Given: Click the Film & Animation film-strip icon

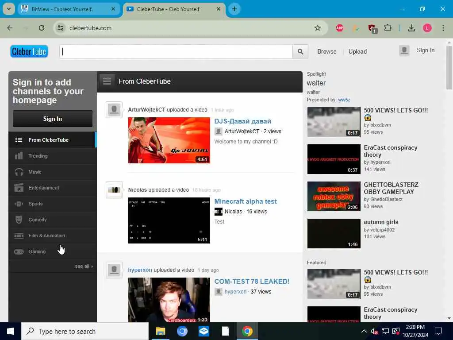Looking at the screenshot, I should coord(19,236).
